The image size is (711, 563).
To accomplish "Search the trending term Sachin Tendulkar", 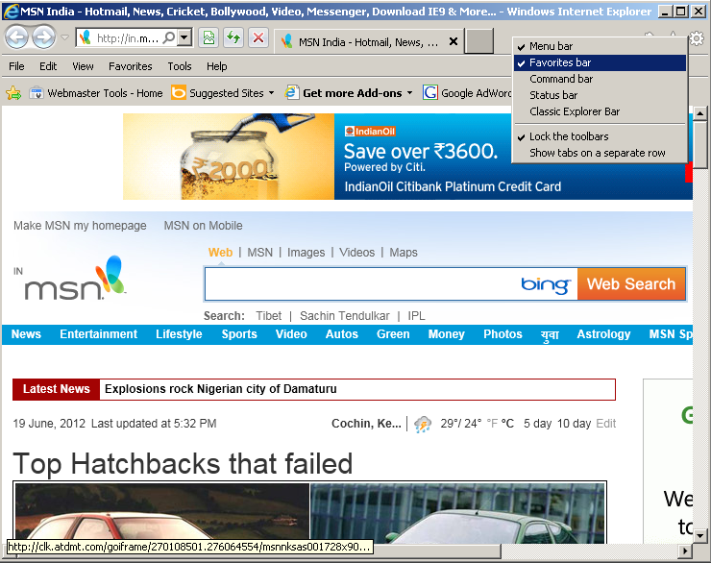I will click(345, 316).
